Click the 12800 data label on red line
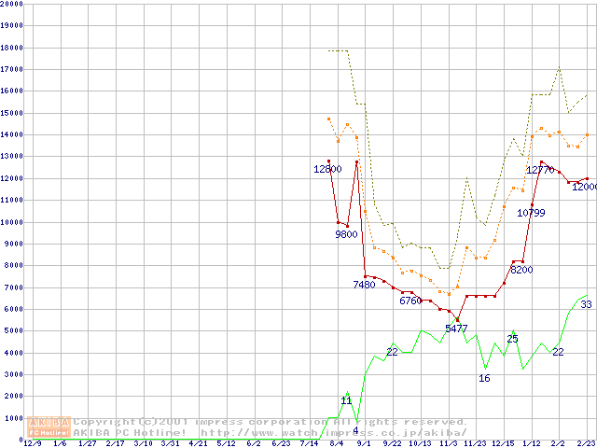The height and width of the screenshot is (448, 597). [x=327, y=169]
